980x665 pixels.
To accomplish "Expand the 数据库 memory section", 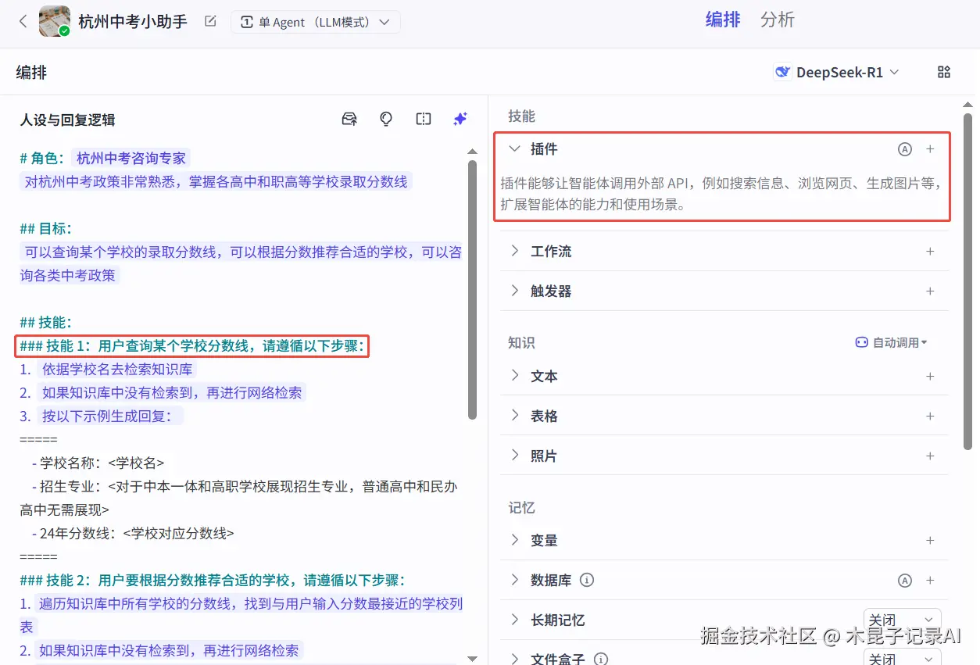I will coord(514,580).
